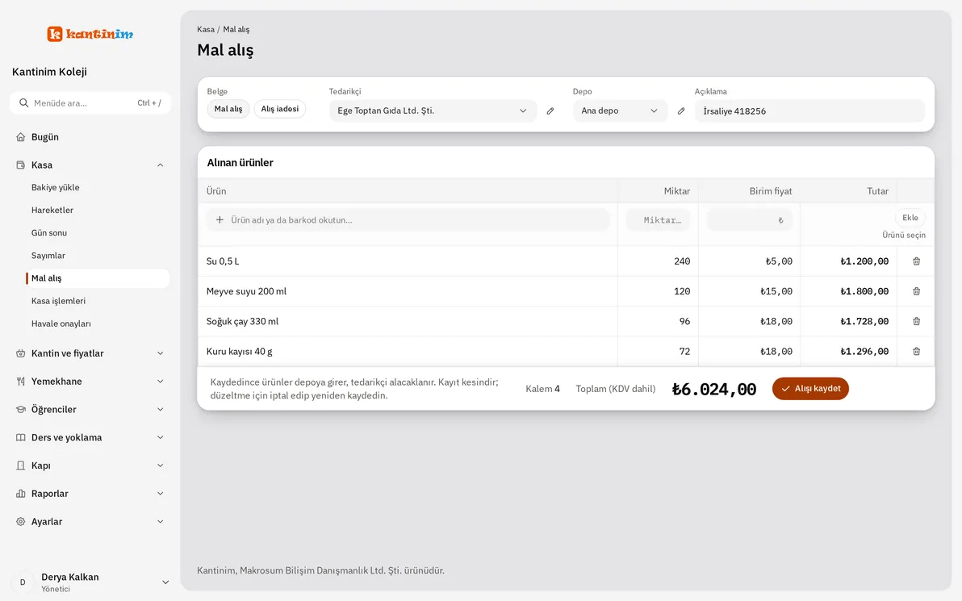962x601 pixels.
Task: Expand the Yemekhane section
Action: (x=160, y=382)
